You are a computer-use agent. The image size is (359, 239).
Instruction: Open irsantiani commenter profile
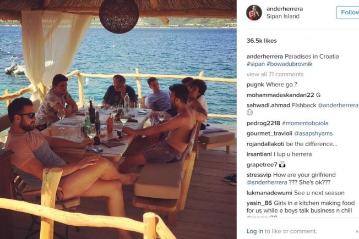click(259, 154)
